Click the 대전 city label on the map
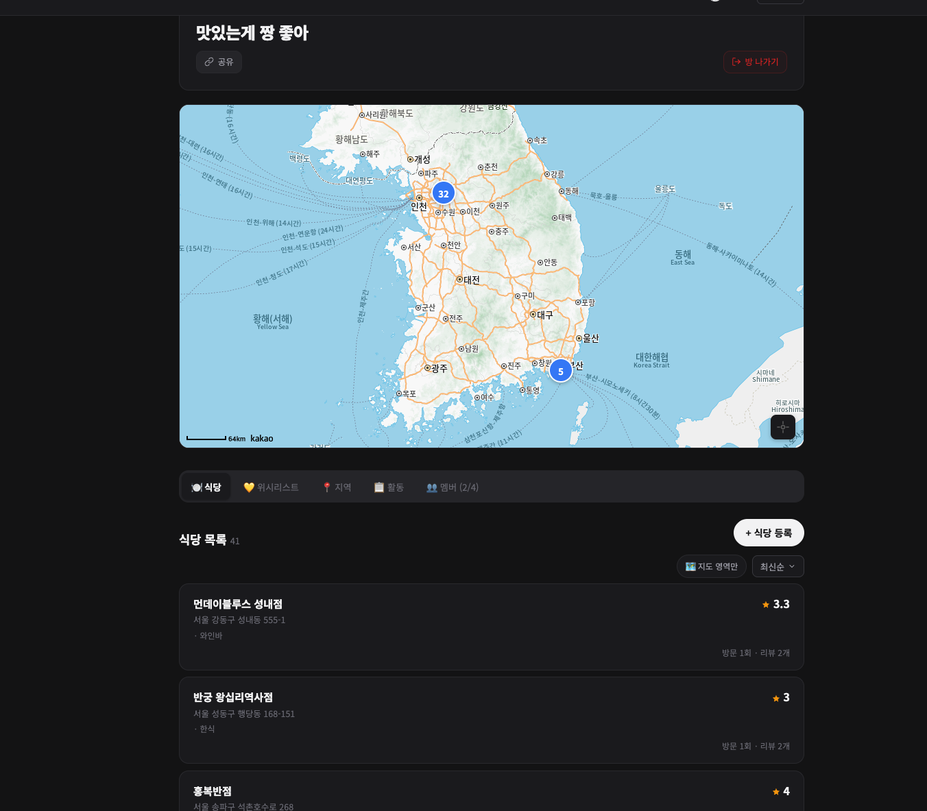This screenshot has height=811, width=927. tap(472, 280)
